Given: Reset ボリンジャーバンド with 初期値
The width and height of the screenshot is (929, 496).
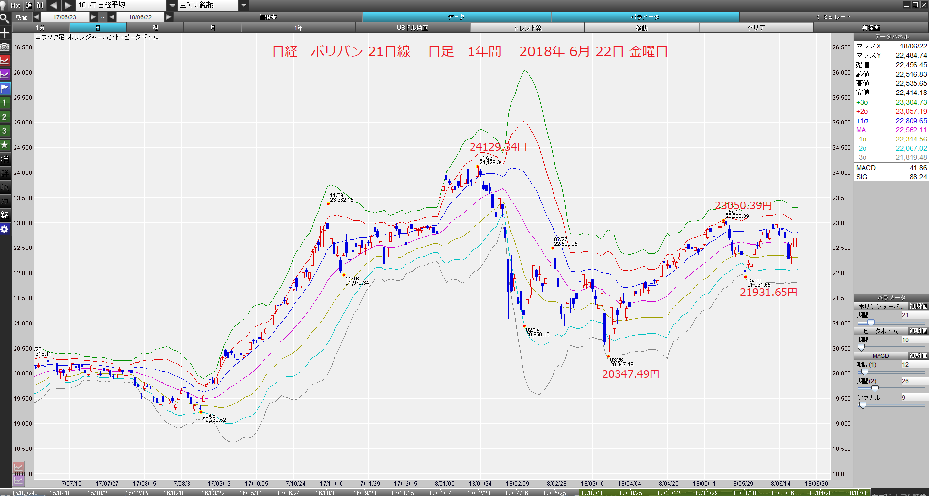Looking at the screenshot, I should (918, 306).
